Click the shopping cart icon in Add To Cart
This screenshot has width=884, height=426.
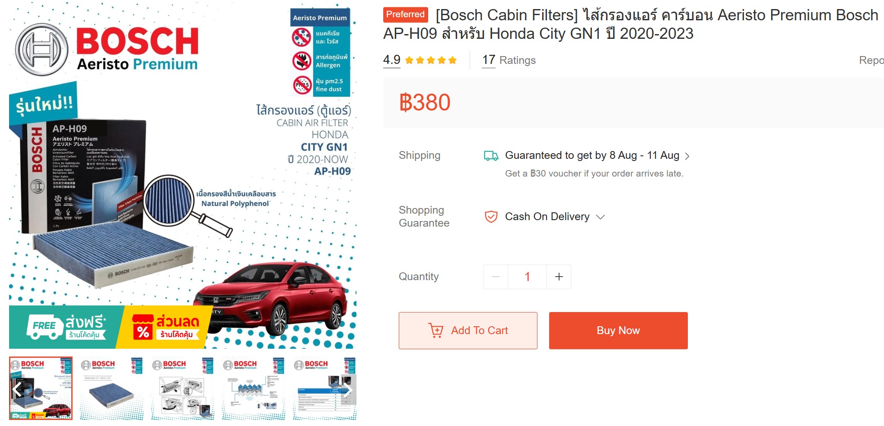[x=436, y=331]
